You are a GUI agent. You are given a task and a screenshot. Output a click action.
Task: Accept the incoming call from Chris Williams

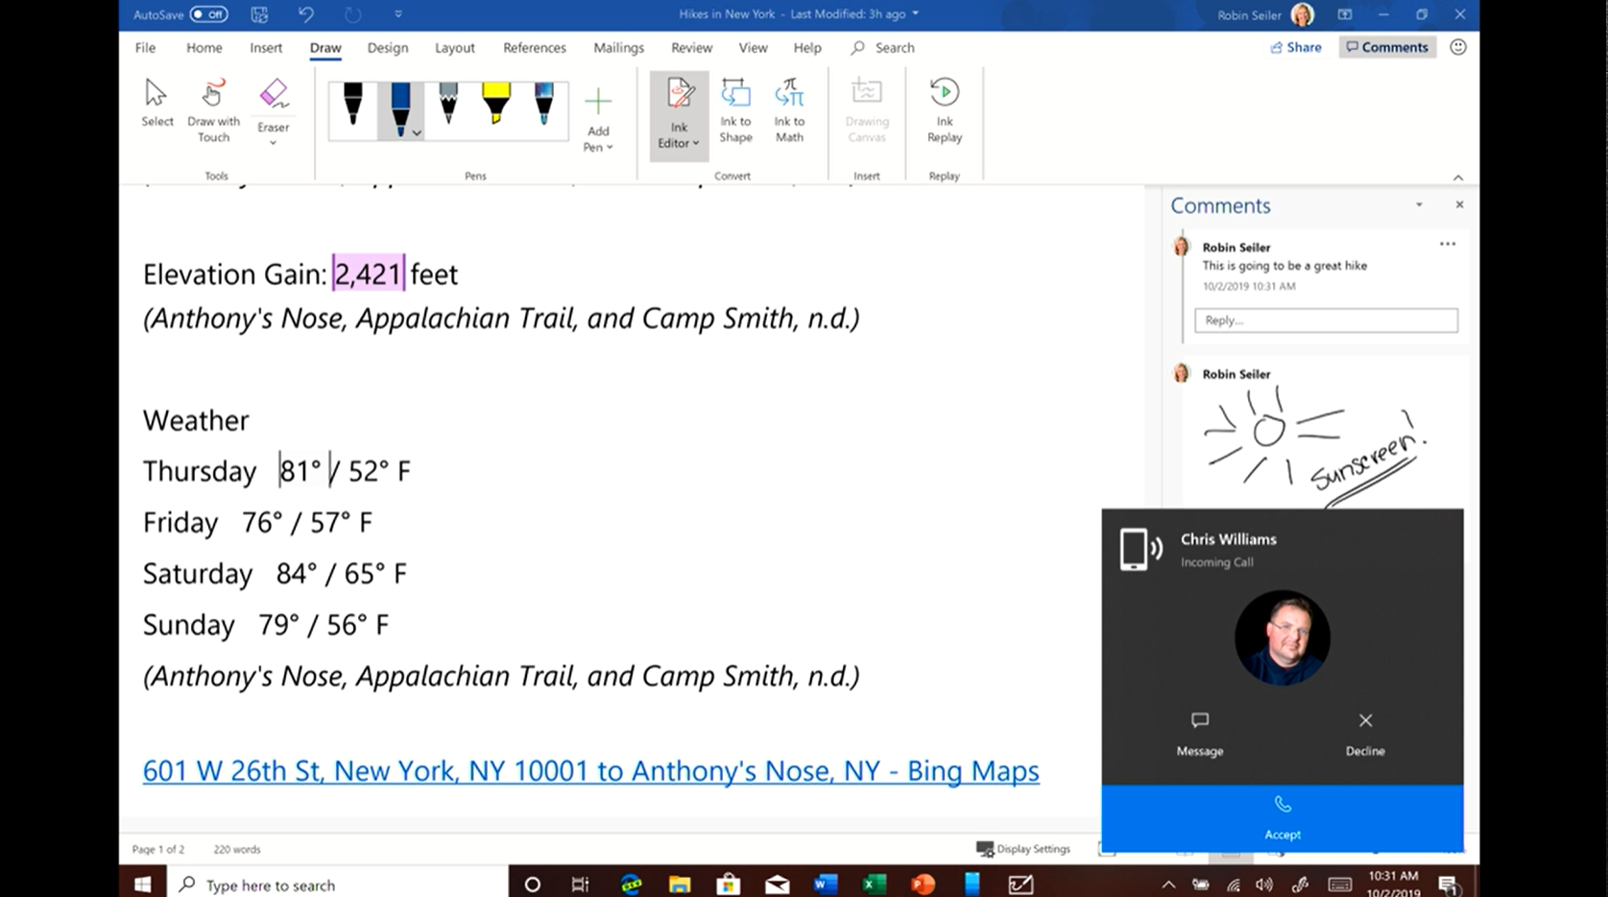[x=1283, y=817]
